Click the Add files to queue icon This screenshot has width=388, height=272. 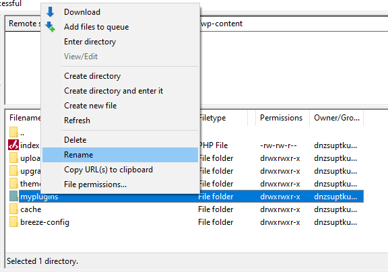[51, 27]
